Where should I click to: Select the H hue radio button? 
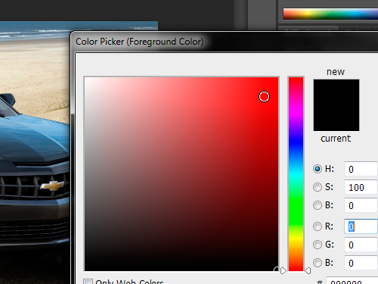[318, 169]
